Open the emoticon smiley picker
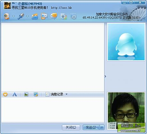 coord(5,94)
